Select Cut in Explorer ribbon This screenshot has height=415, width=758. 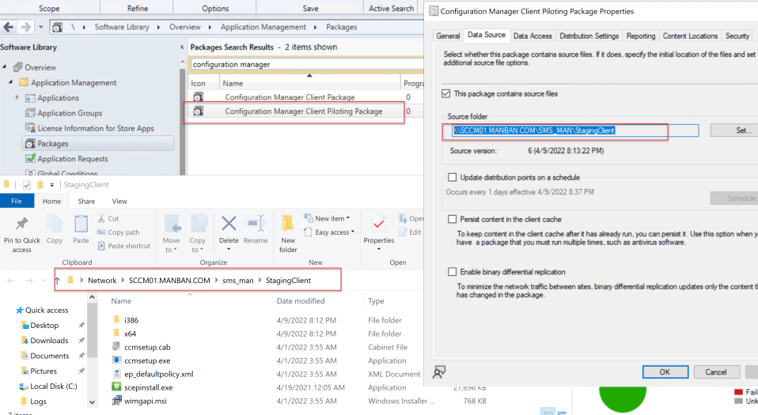[108, 218]
